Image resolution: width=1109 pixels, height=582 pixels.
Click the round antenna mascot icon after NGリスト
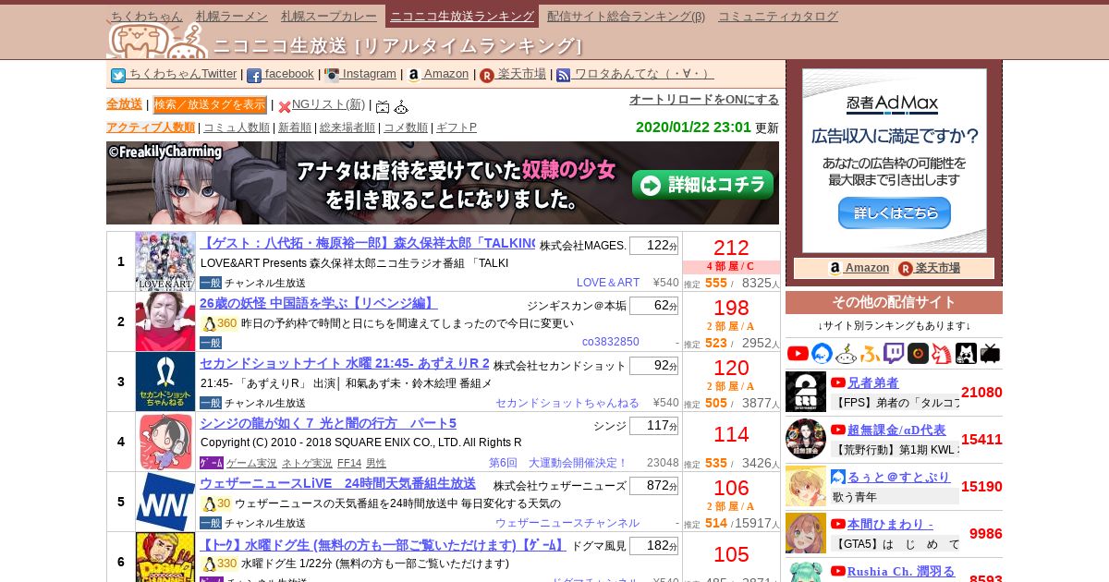point(401,106)
